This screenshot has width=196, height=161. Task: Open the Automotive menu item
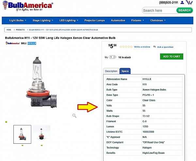pos(118,20)
